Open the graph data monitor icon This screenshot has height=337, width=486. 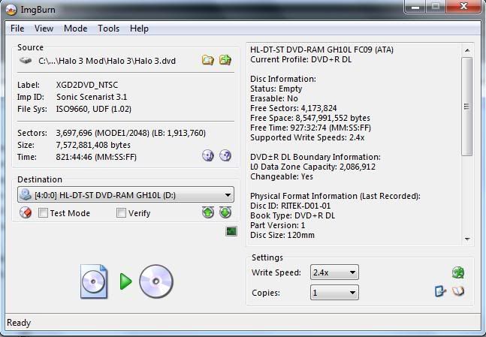click(x=231, y=231)
